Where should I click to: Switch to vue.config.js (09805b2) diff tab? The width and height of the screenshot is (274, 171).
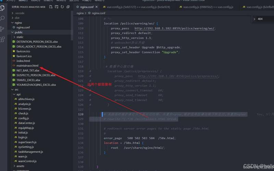(205, 7)
